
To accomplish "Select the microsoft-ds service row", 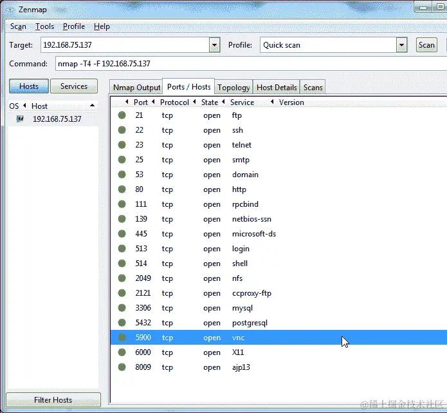I will (x=278, y=234).
